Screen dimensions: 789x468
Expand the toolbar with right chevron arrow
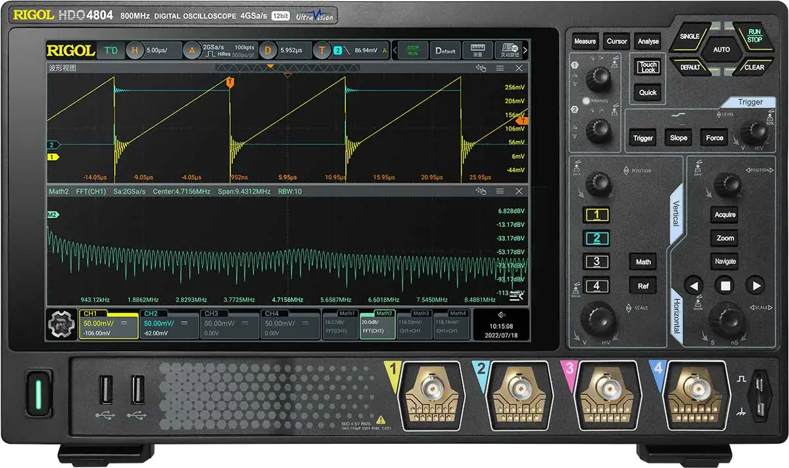click(525, 51)
